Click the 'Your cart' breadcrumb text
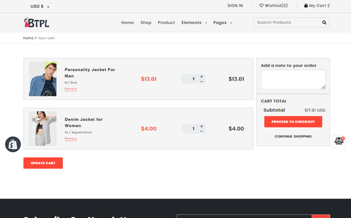 46,38
